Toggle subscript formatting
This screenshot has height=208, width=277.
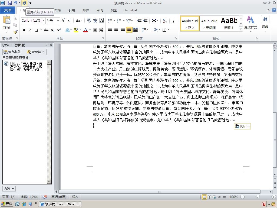(x=53, y=30)
